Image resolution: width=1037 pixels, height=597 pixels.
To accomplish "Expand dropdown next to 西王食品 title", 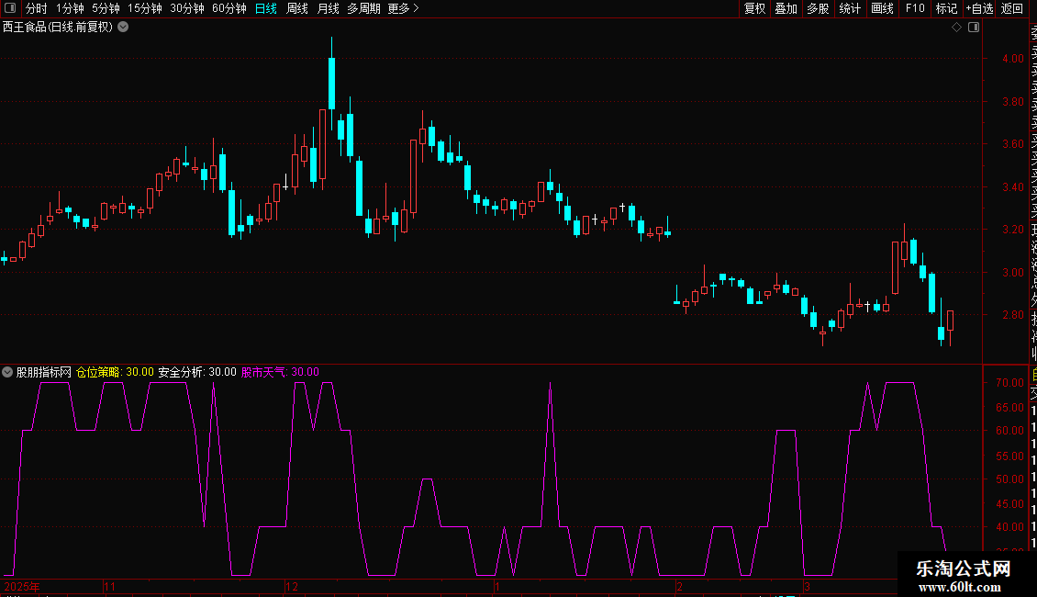I will (x=123, y=27).
